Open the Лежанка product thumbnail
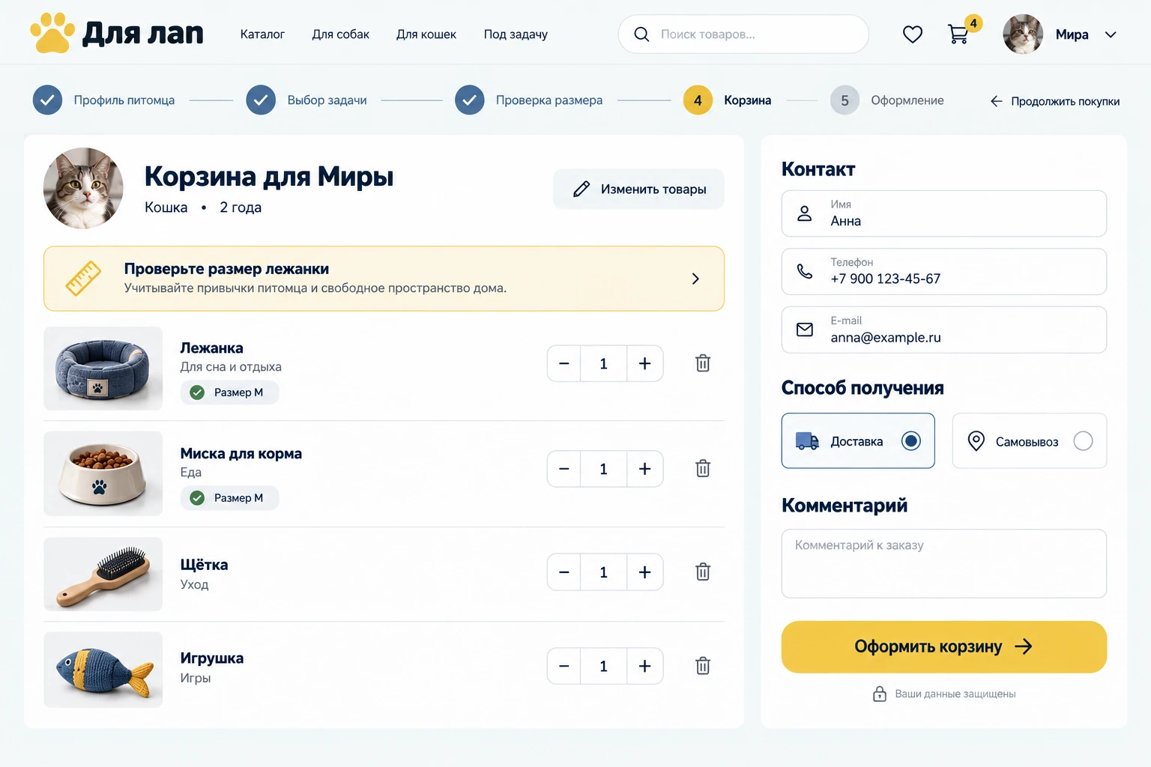The width and height of the screenshot is (1151, 767). click(103, 368)
